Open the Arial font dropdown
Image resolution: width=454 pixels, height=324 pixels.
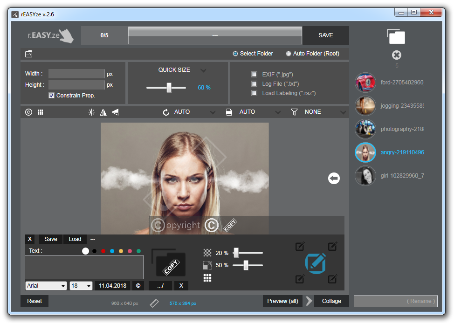coord(46,286)
